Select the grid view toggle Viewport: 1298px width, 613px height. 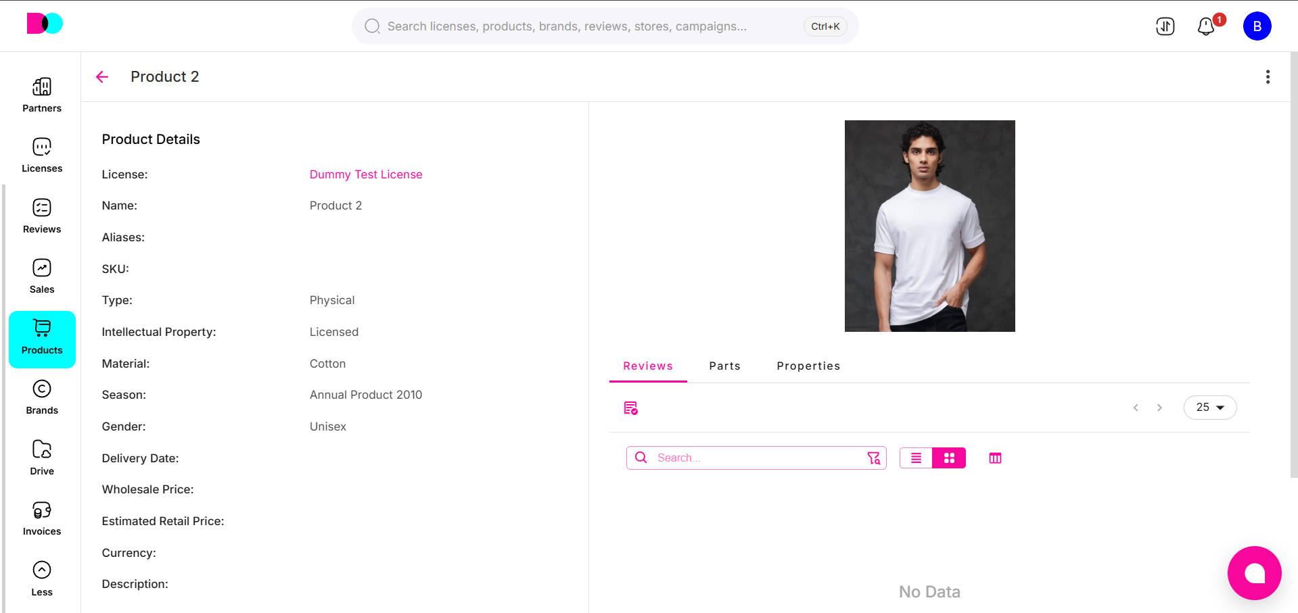(949, 458)
